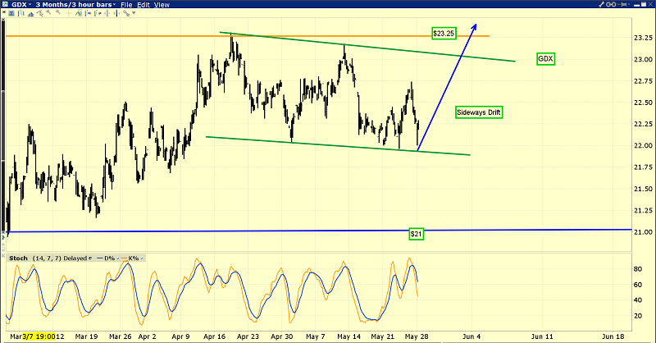The image size is (656, 343).
Task: Click the pin window icon
Action: (622, 4)
